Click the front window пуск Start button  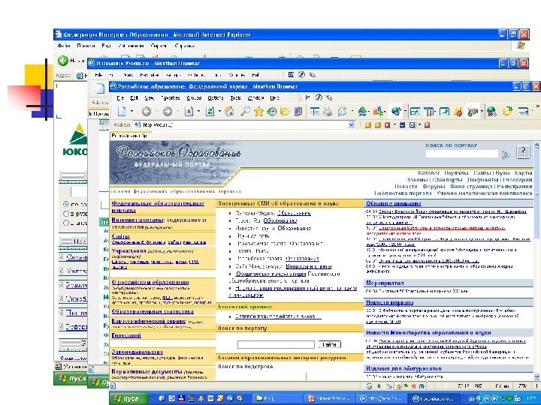pos(128,399)
